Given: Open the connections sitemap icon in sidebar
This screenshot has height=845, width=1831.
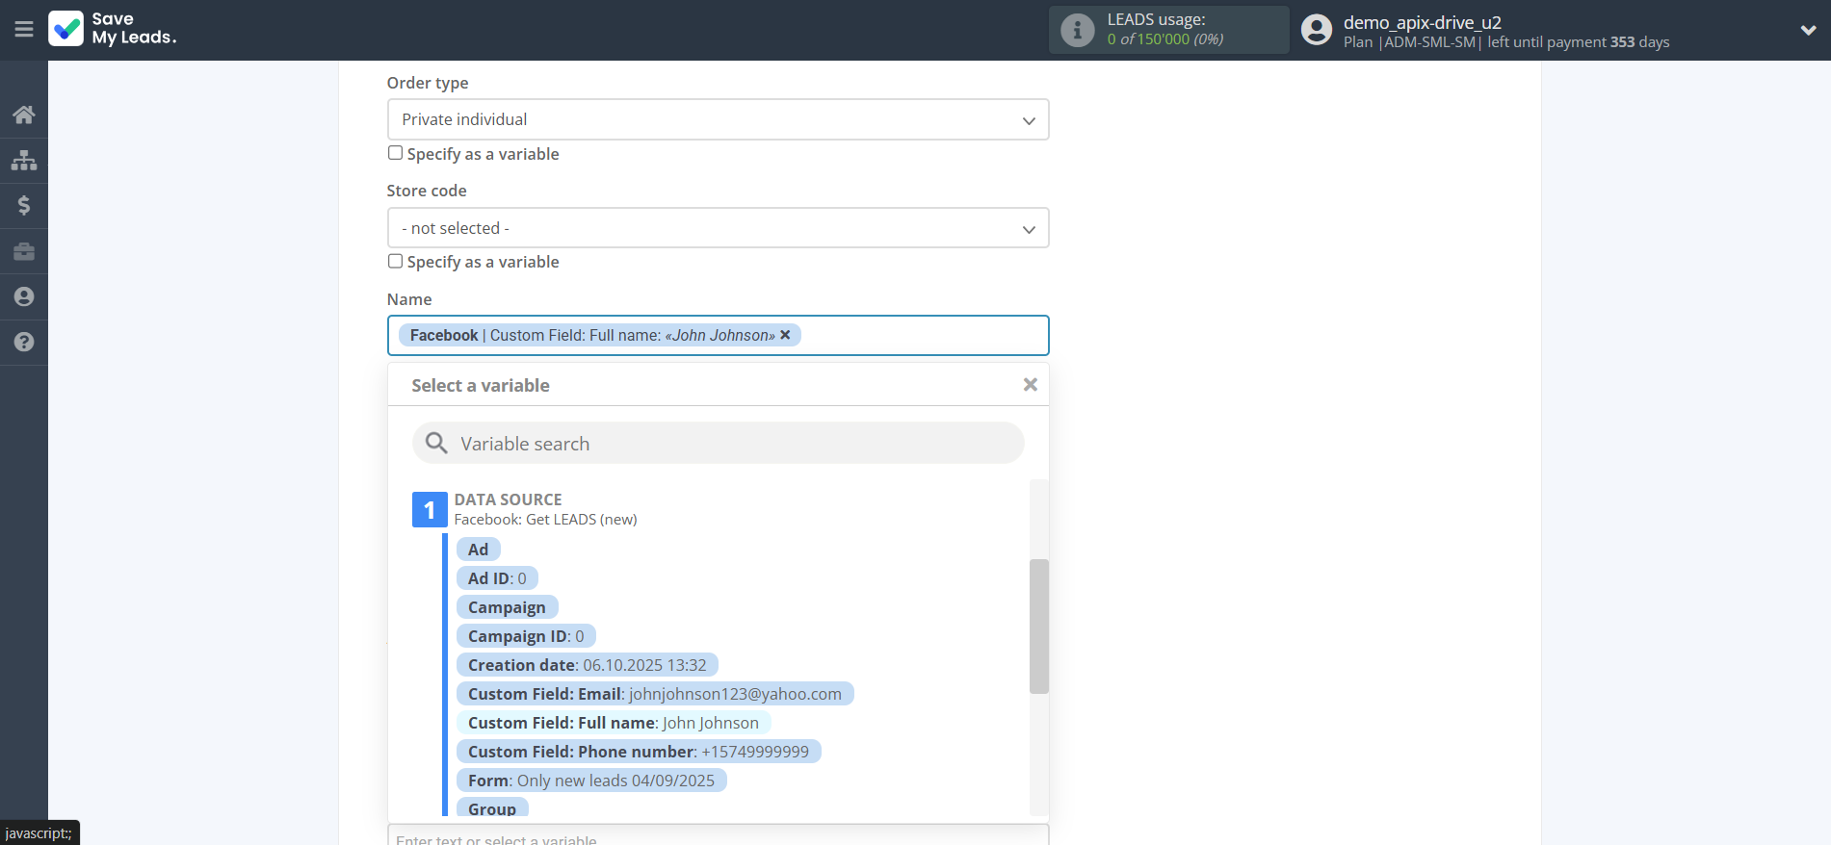Looking at the screenshot, I should coord(24,160).
